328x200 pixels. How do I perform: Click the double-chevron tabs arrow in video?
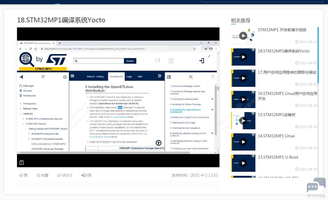click(160, 76)
